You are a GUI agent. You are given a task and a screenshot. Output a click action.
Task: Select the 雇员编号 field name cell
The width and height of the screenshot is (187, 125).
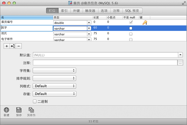point(27,22)
